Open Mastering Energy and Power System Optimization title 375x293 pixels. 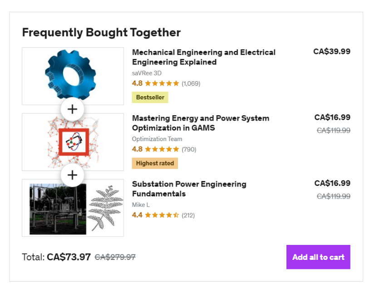pyautogui.click(x=200, y=123)
